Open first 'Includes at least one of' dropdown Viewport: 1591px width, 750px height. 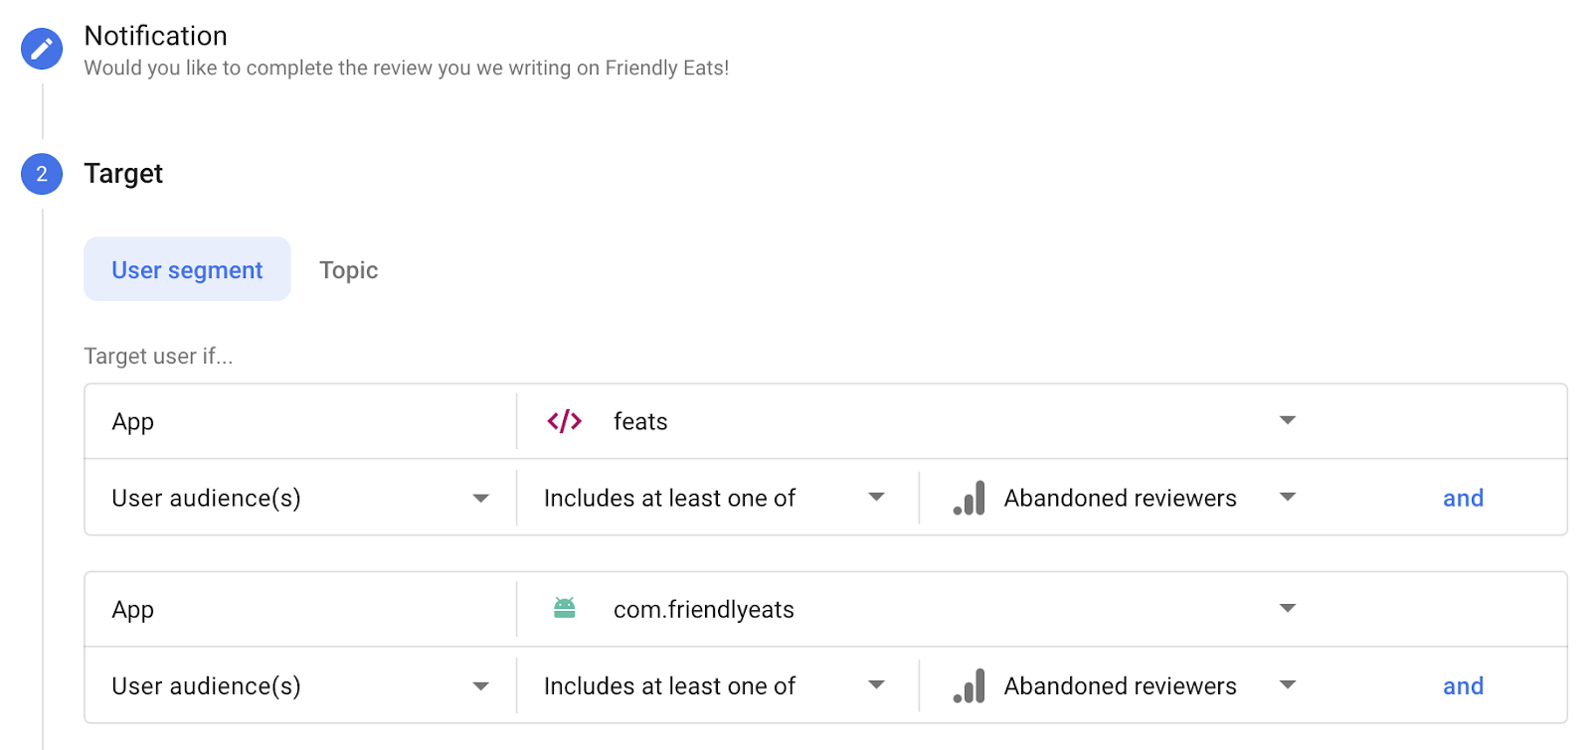click(x=876, y=497)
